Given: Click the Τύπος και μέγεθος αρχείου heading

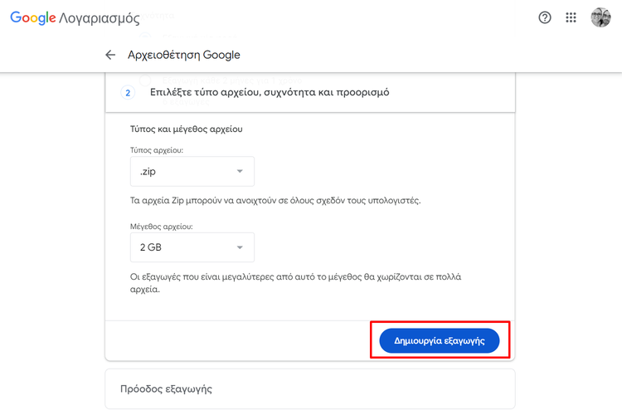Looking at the screenshot, I should click(x=186, y=129).
